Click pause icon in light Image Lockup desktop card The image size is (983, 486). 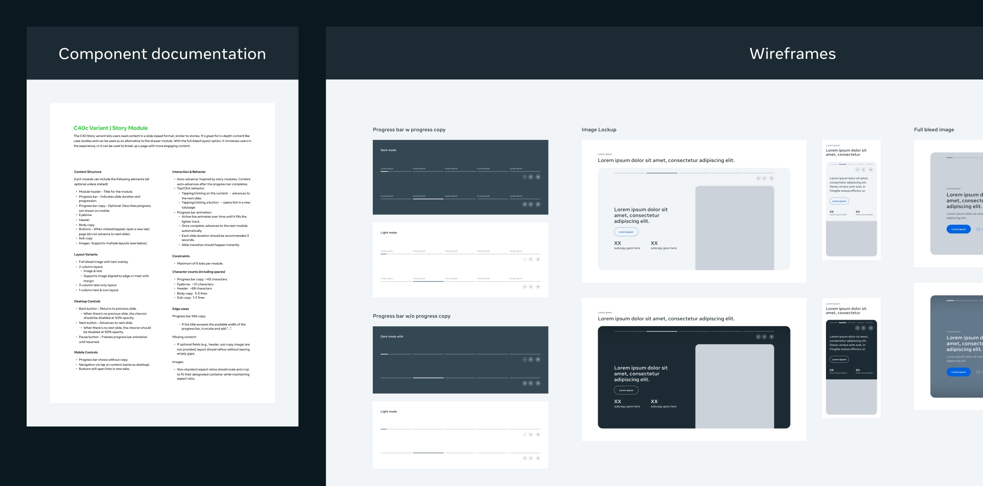pyautogui.click(x=771, y=179)
